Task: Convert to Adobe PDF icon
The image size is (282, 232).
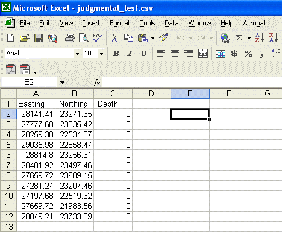Action: pos(11,69)
